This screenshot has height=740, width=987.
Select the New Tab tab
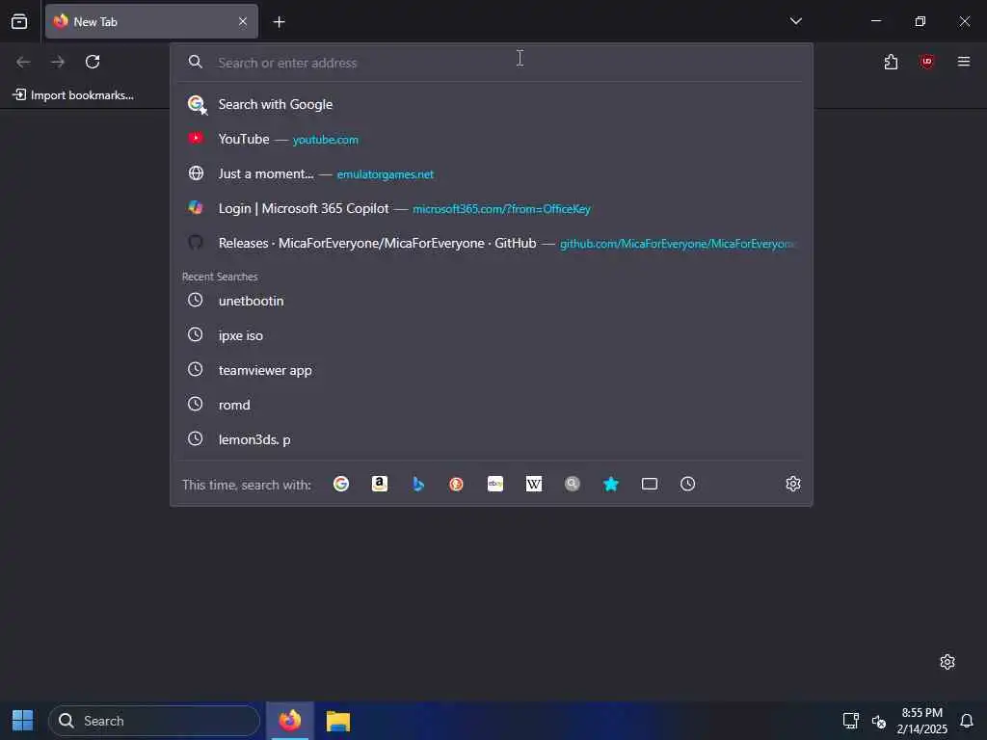[151, 21]
